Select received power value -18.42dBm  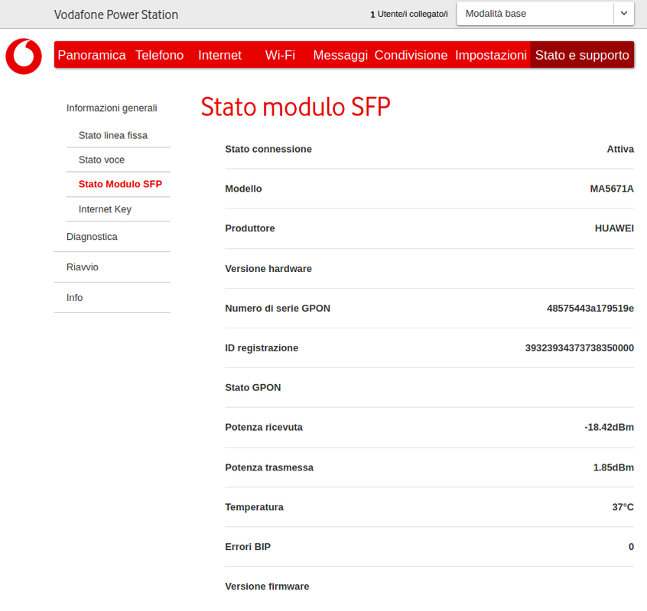609,427
